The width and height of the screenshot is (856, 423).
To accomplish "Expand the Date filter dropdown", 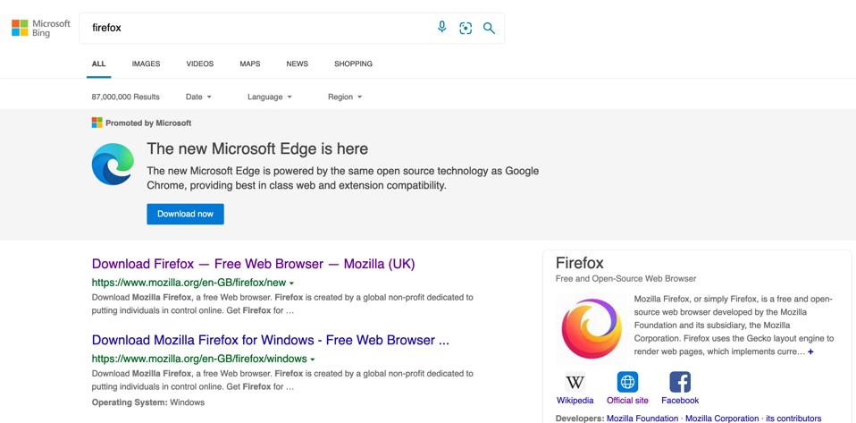I will pos(198,97).
